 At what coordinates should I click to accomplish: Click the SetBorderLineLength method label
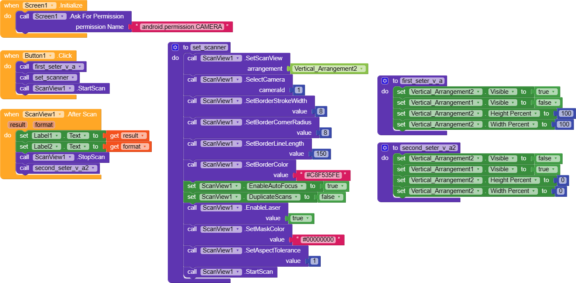tap(274, 144)
